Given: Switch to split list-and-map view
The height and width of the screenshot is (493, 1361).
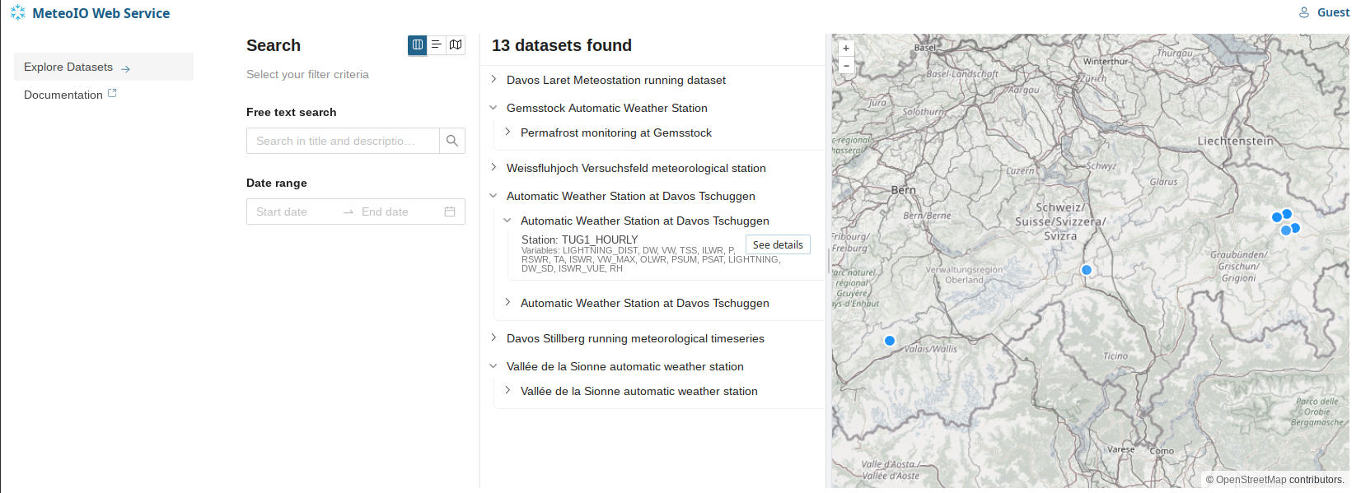Looking at the screenshot, I should pos(418,45).
